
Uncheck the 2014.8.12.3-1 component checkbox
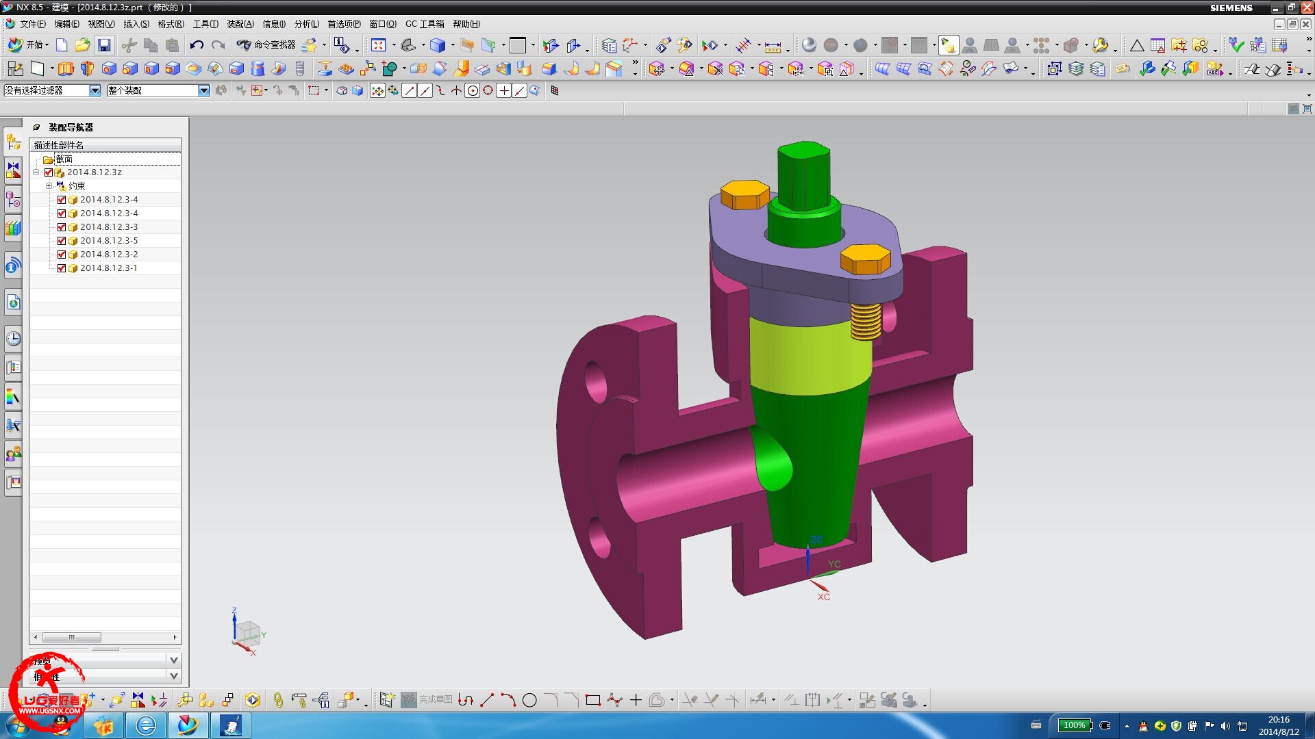click(x=62, y=268)
